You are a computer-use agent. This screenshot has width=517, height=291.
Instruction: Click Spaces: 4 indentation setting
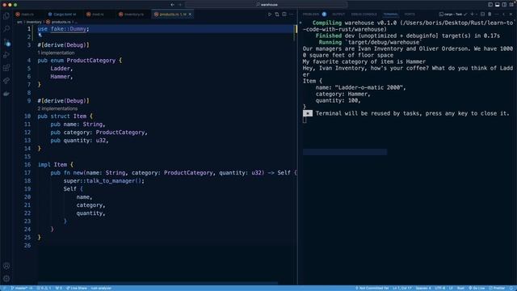coord(423,288)
